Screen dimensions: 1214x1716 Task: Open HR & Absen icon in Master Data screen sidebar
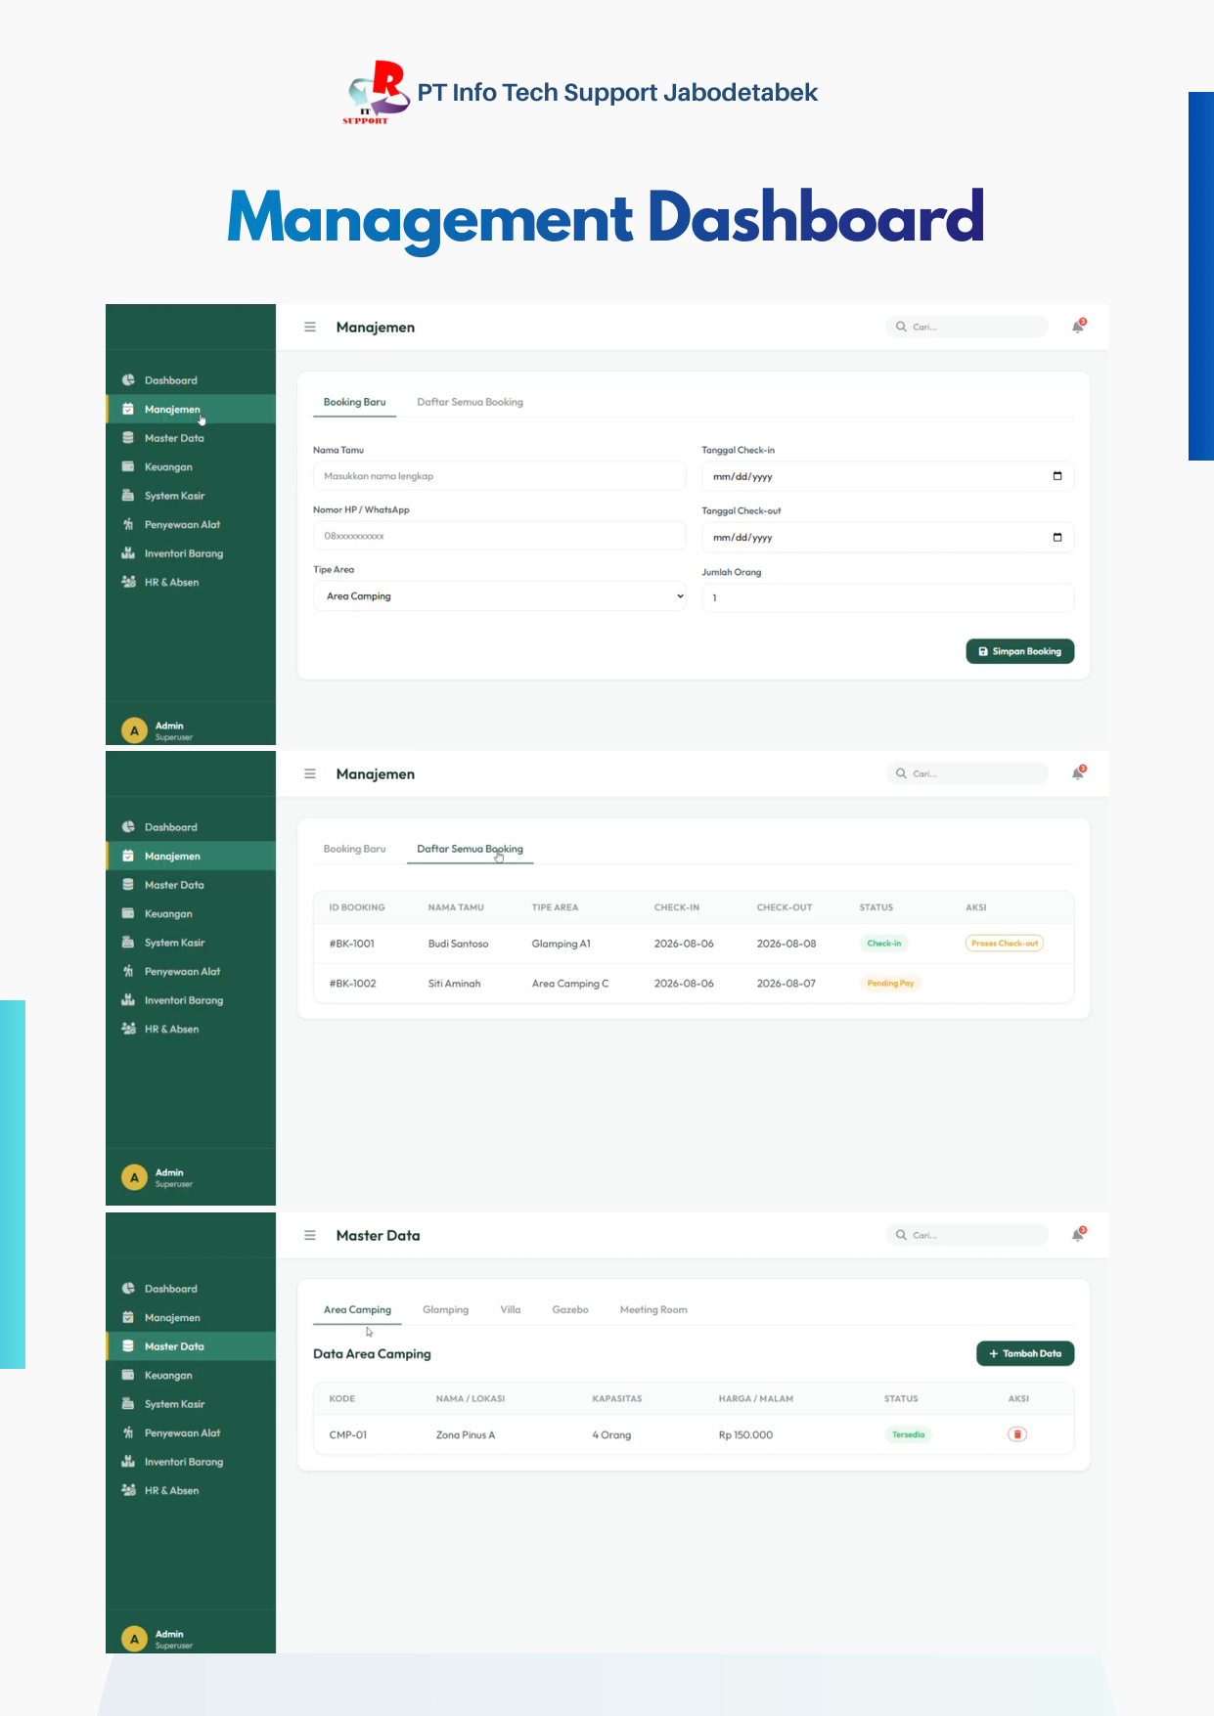(128, 1490)
